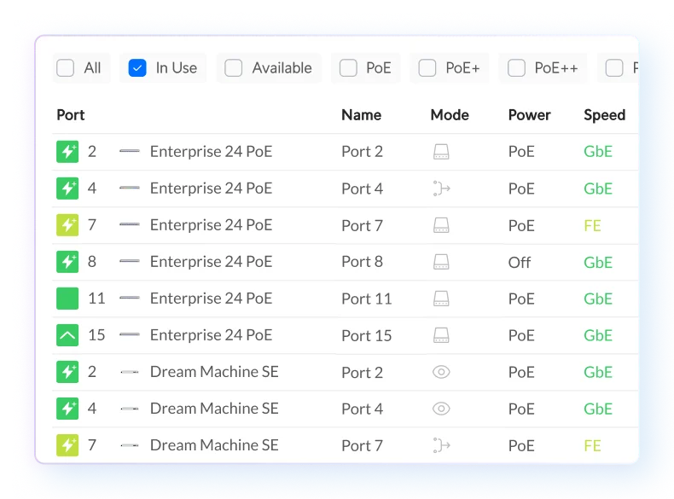Sort by the Mode column header

tap(450, 115)
